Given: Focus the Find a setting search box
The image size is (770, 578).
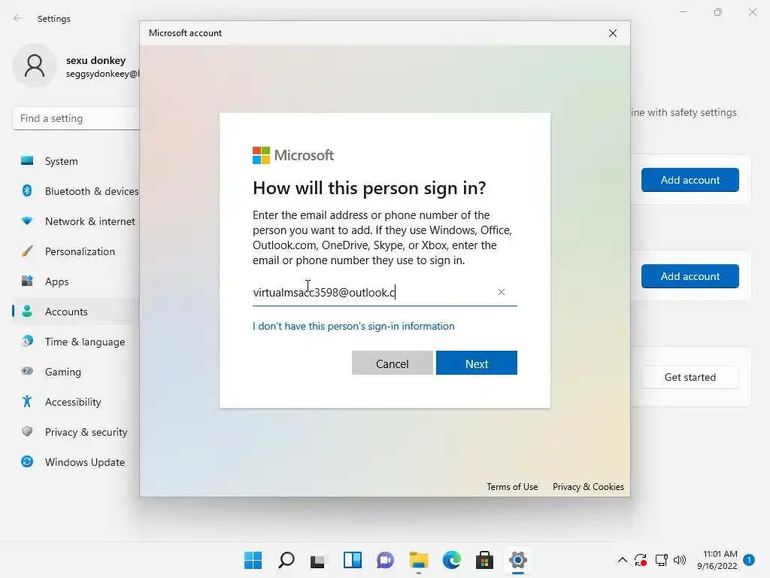Looking at the screenshot, I should tap(76, 118).
